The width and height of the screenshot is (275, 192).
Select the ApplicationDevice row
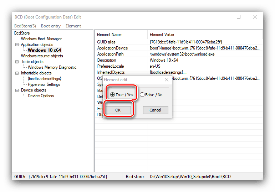[179, 48]
